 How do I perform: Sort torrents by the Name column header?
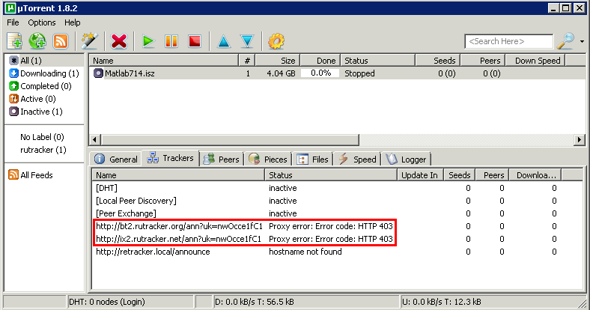[x=164, y=61]
